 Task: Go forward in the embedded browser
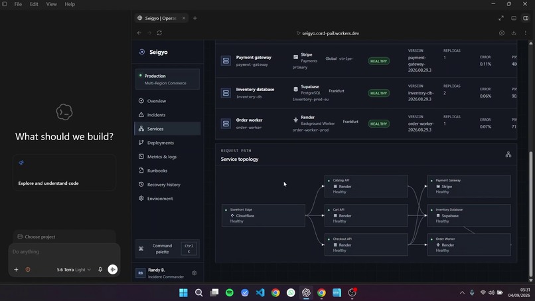149,33
